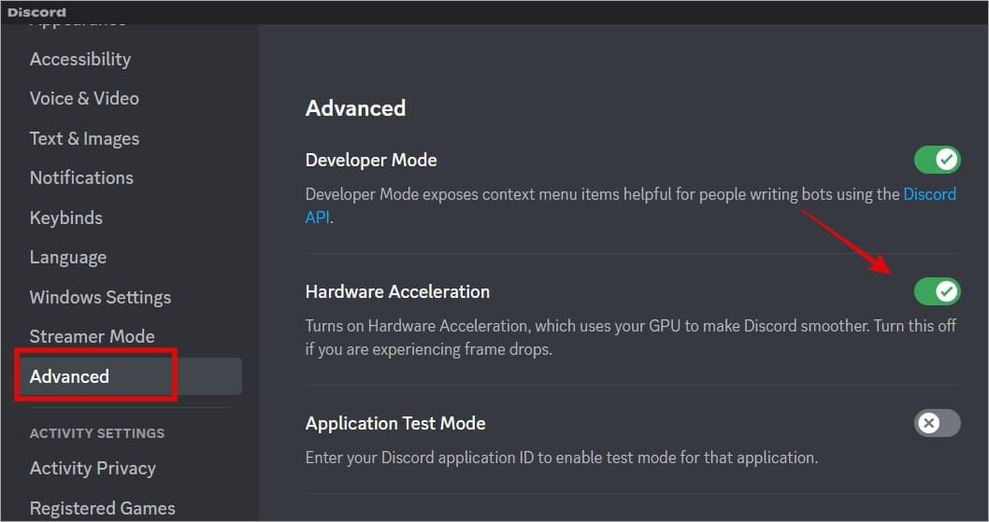Screen dimensions: 989x522
Task: Click the ACTIVITY SETTINGS section header
Action: 97,433
